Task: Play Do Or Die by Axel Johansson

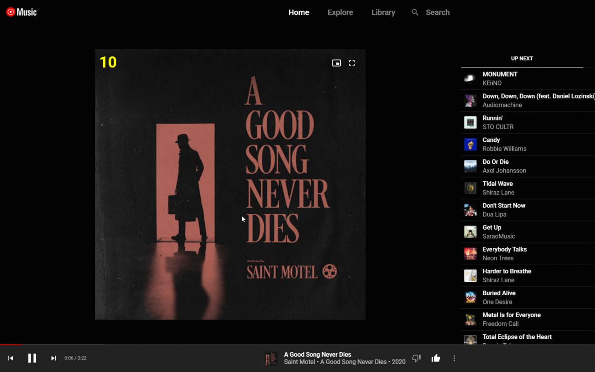Action: 528,166
